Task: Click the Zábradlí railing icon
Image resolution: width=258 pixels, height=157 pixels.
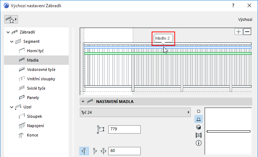Action: point(14,32)
